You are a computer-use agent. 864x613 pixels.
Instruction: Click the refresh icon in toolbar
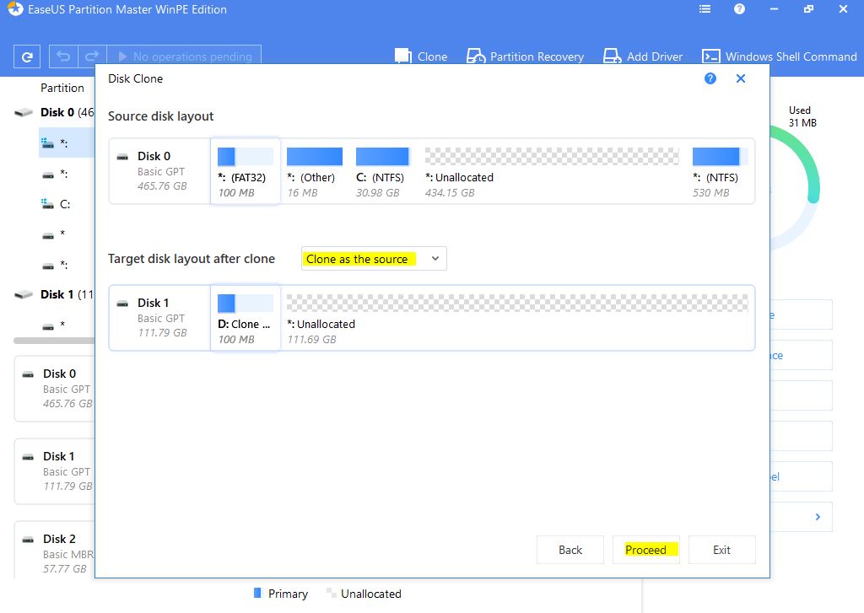click(27, 57)
